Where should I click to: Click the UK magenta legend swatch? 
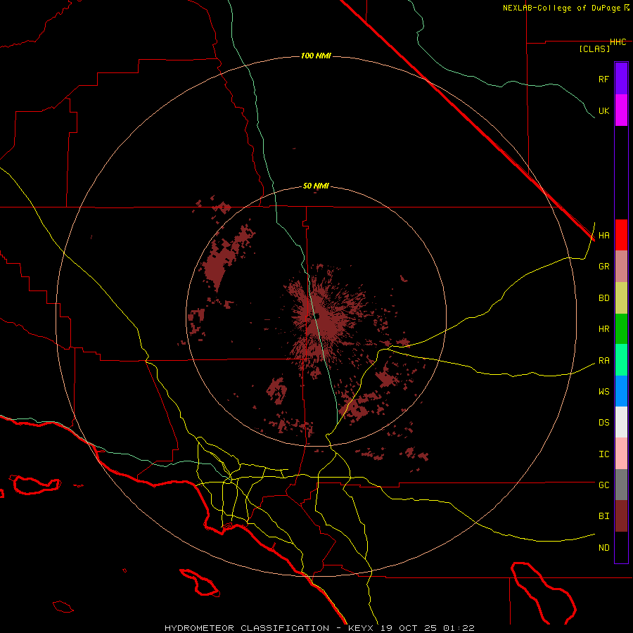click(x=621, y=110)
